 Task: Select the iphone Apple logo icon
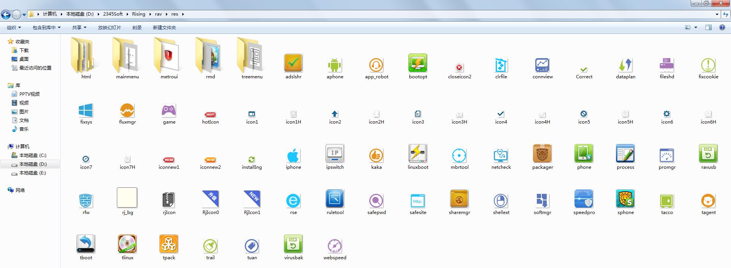point(293,155)
